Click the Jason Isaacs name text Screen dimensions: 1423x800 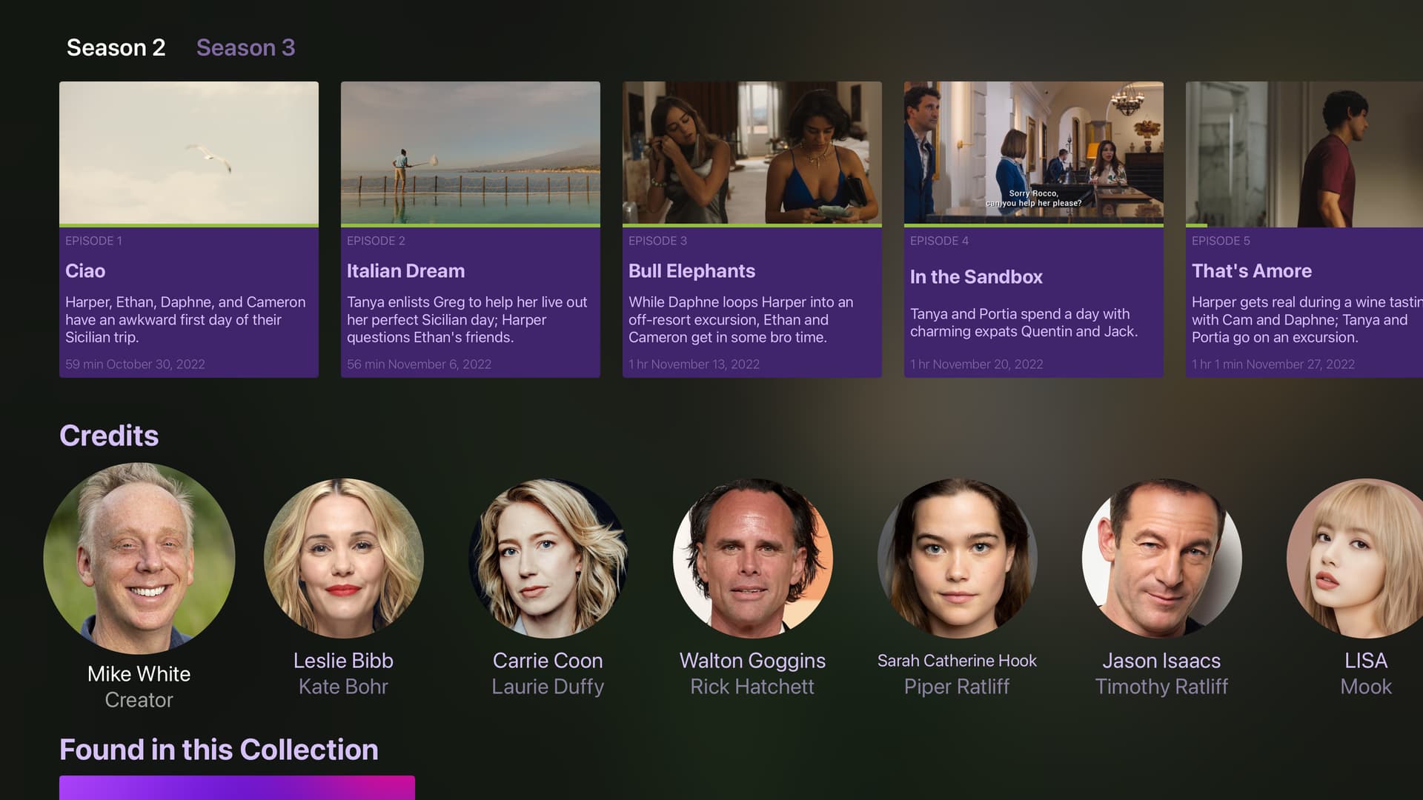[x=1161, y=661]
